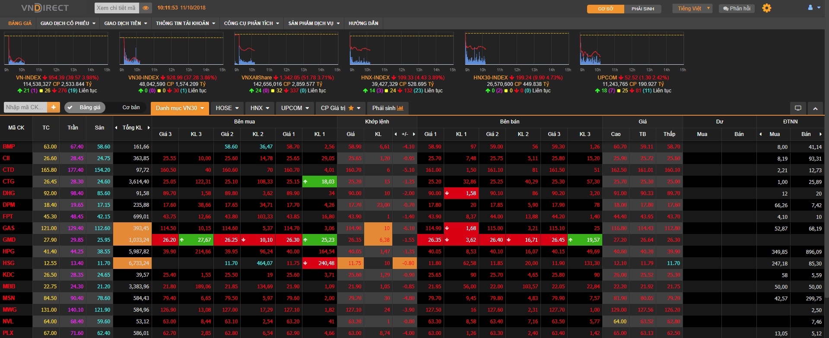829x338 pixels.
Task: Select the CƠ SỞ market toggle
Action: pos(605,9)
